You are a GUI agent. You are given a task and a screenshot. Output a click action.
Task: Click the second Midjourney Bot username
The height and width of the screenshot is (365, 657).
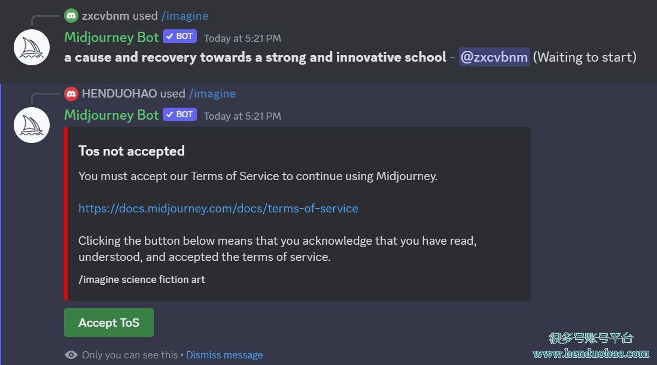111,115
